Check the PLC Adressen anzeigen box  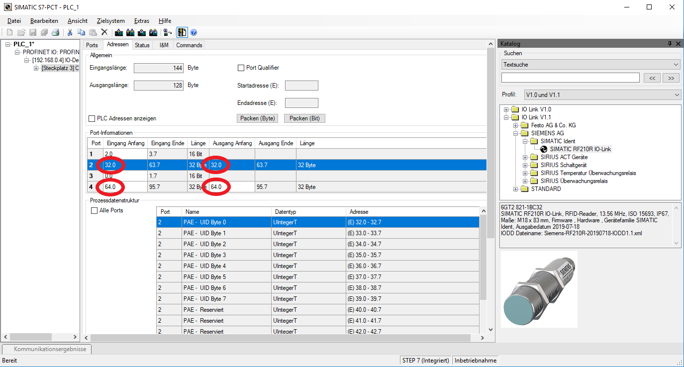92,118
